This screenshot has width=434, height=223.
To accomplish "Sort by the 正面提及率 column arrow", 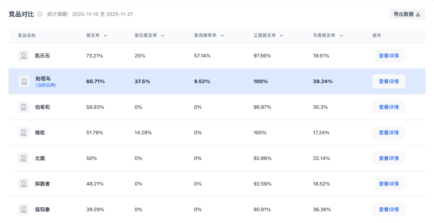I will click(282, 36).
